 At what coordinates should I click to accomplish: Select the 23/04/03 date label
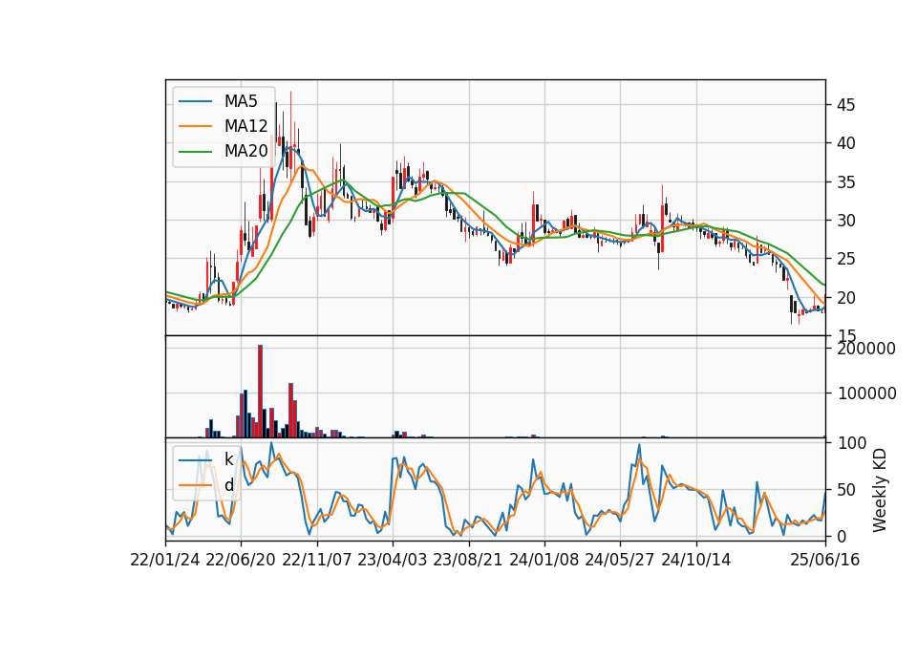393,560
